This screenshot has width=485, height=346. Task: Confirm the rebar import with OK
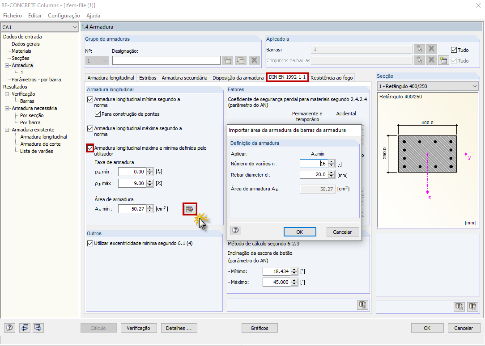tap(299, 232)
